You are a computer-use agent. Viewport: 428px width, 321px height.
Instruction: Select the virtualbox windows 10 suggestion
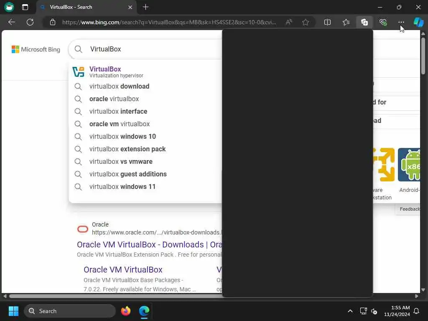click(x=145, y=137)
